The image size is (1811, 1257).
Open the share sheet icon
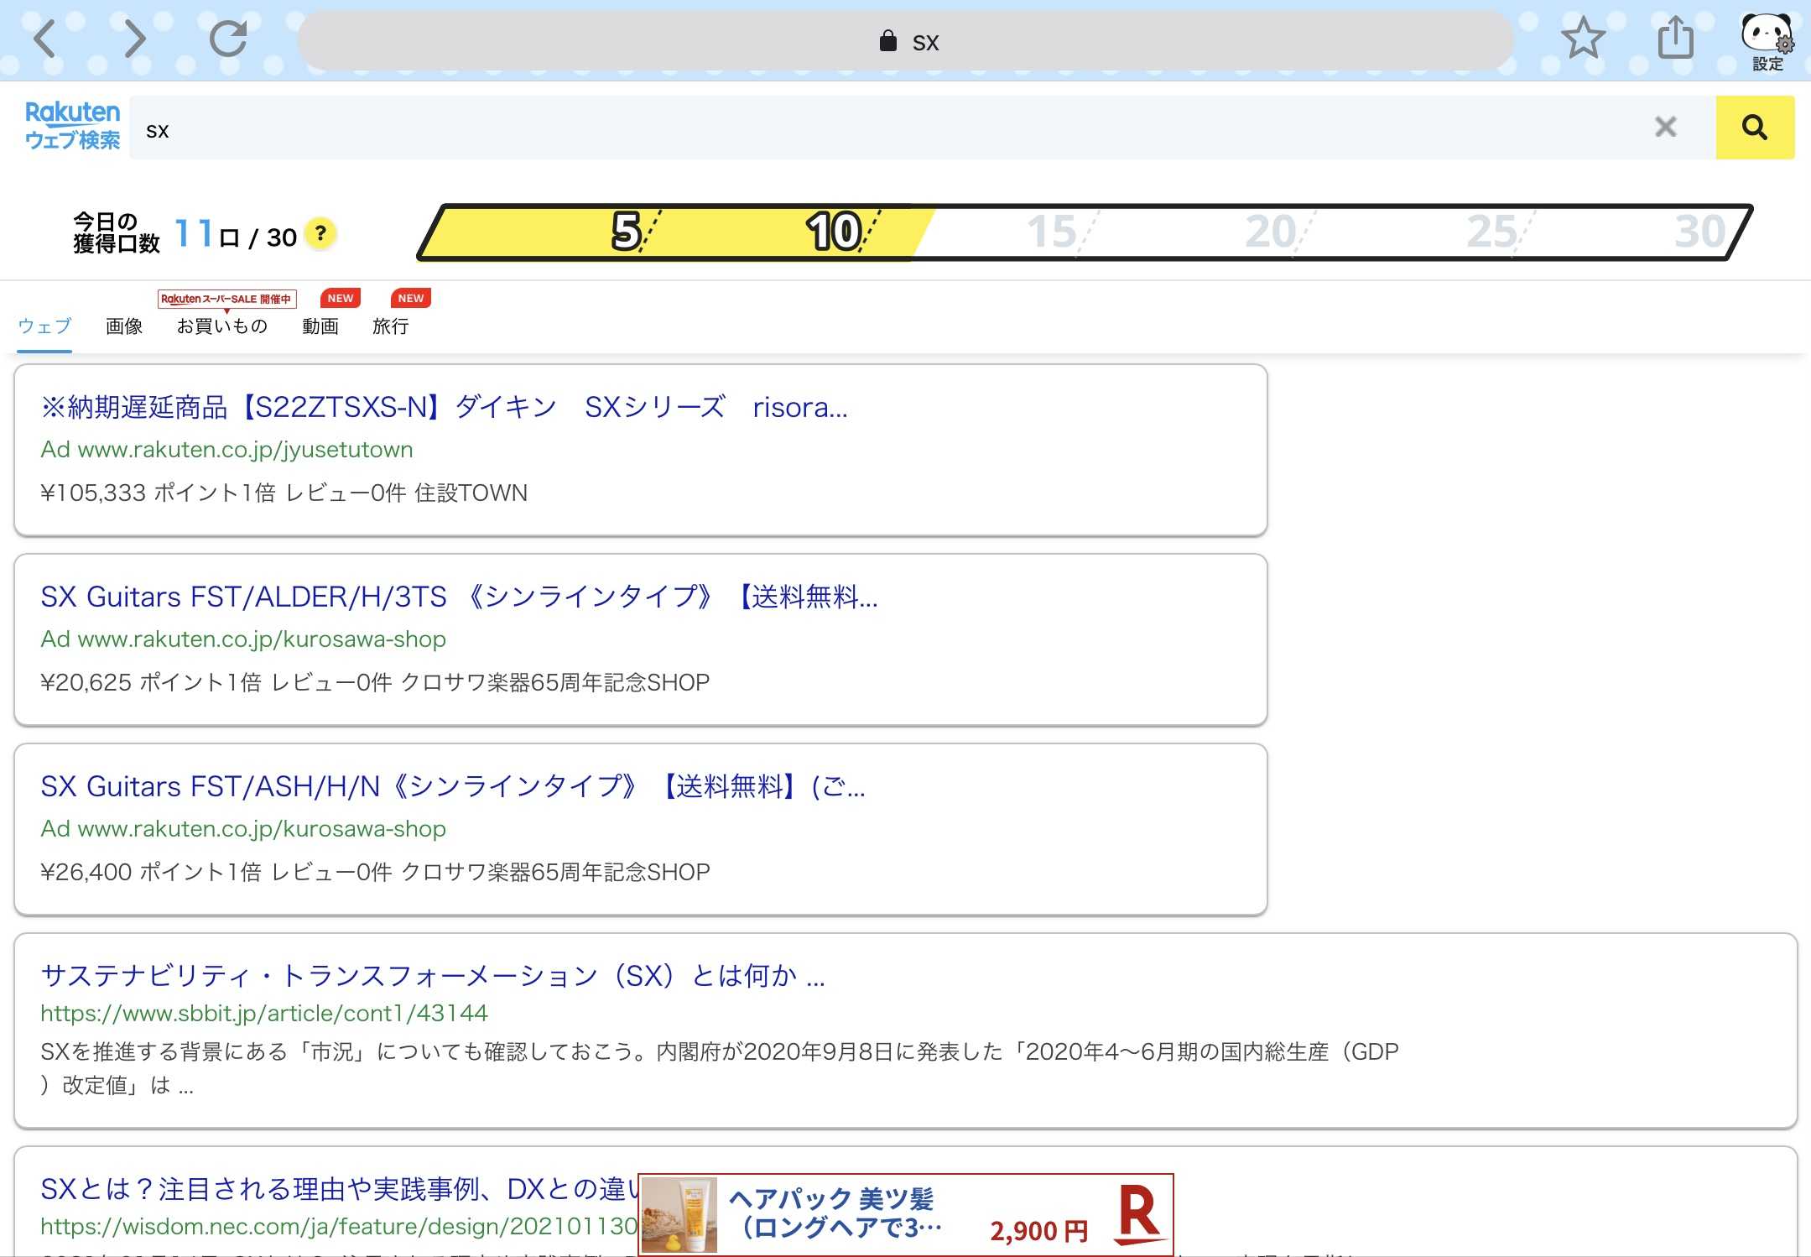tap(1675, 39)
